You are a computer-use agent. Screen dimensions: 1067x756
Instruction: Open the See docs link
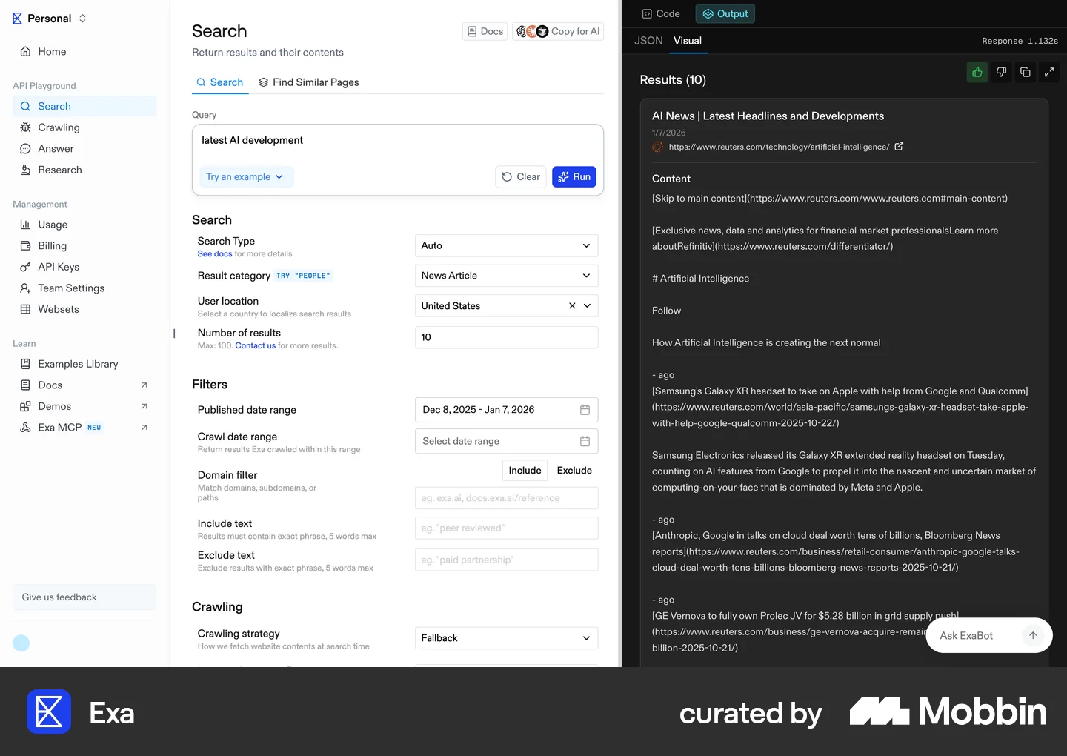(215, 254)
